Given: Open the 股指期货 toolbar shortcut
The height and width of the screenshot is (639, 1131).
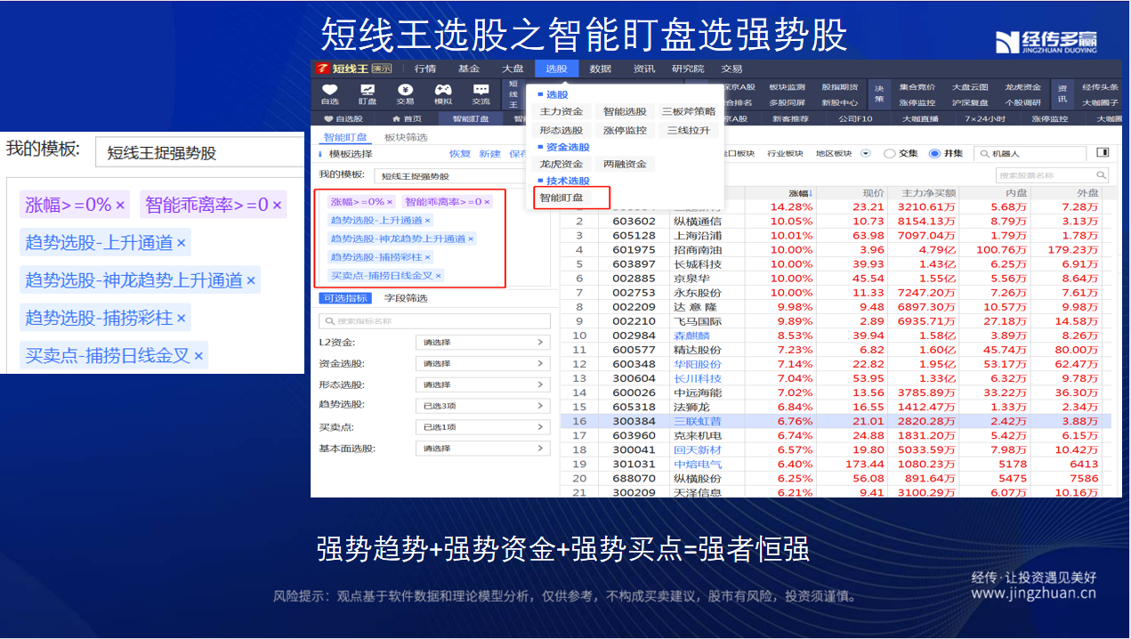Looking at the screenshot, I should coord(840,87).
